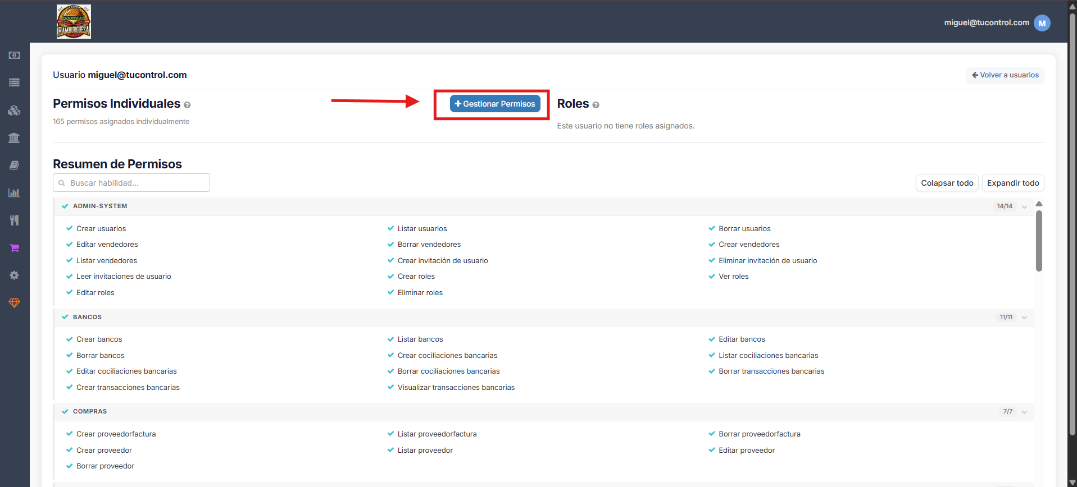This screenshot has height=487, width=1077.
Task: Open the fork and knife restaurant icon
Action: [x=15, y=220]
